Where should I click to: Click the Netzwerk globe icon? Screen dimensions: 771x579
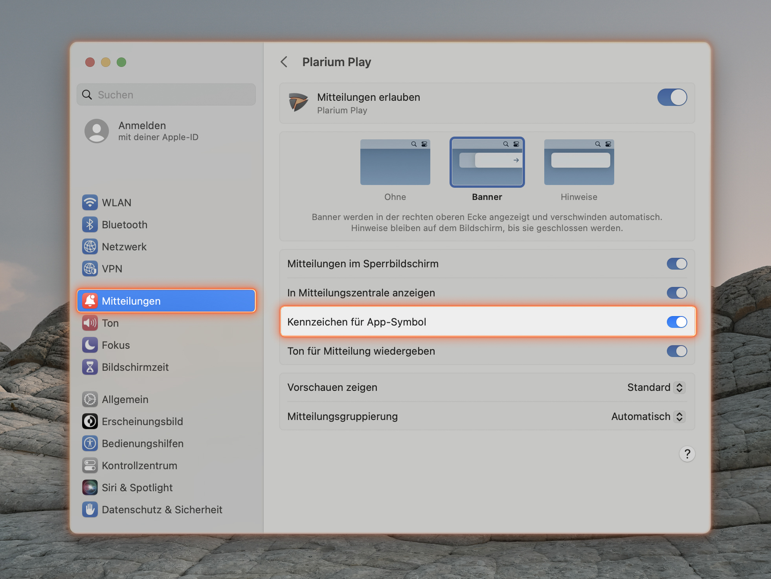(90, 247)
